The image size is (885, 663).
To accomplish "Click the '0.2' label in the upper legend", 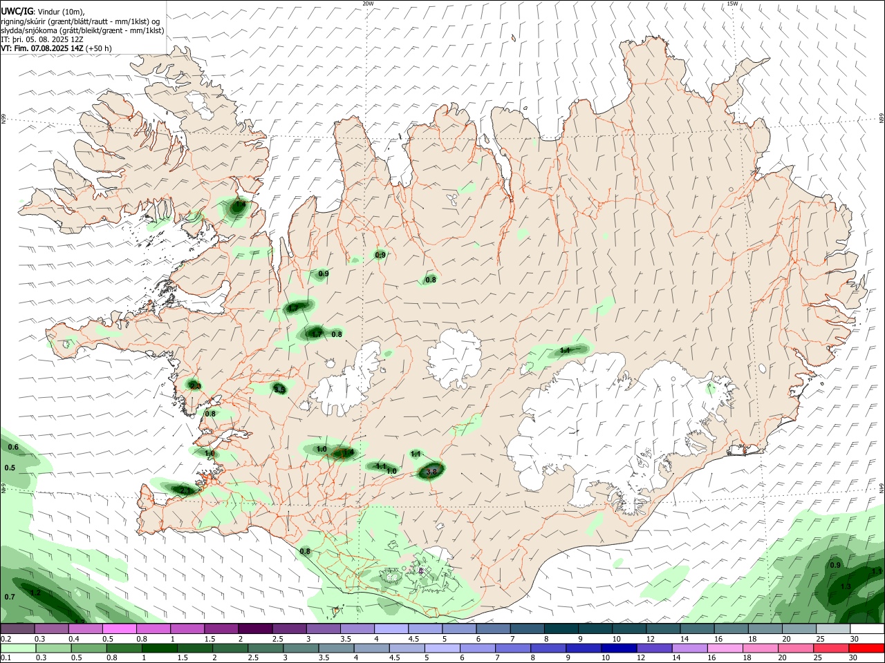I will click(6, 639).
